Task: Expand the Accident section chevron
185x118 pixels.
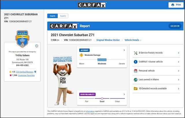Action: 124,50
